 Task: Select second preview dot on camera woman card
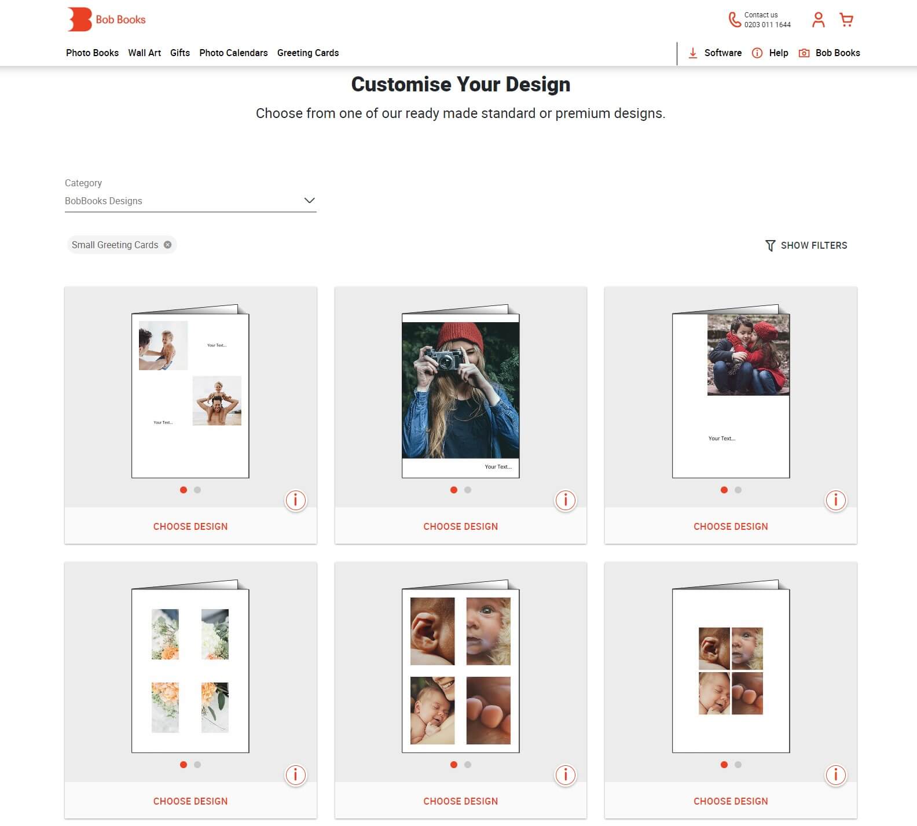468,490
